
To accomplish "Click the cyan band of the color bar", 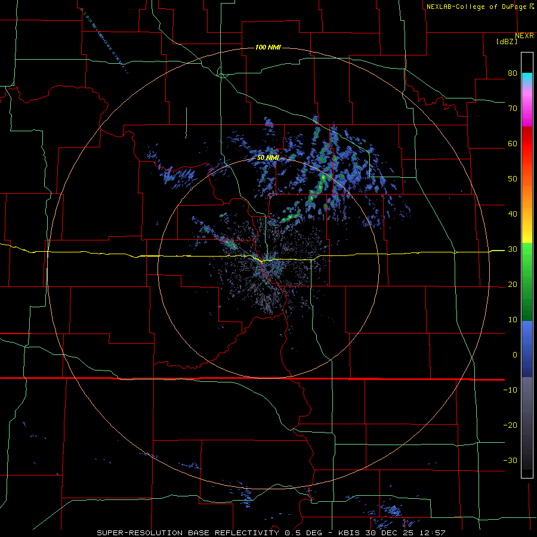I will (x=527, y=78).
